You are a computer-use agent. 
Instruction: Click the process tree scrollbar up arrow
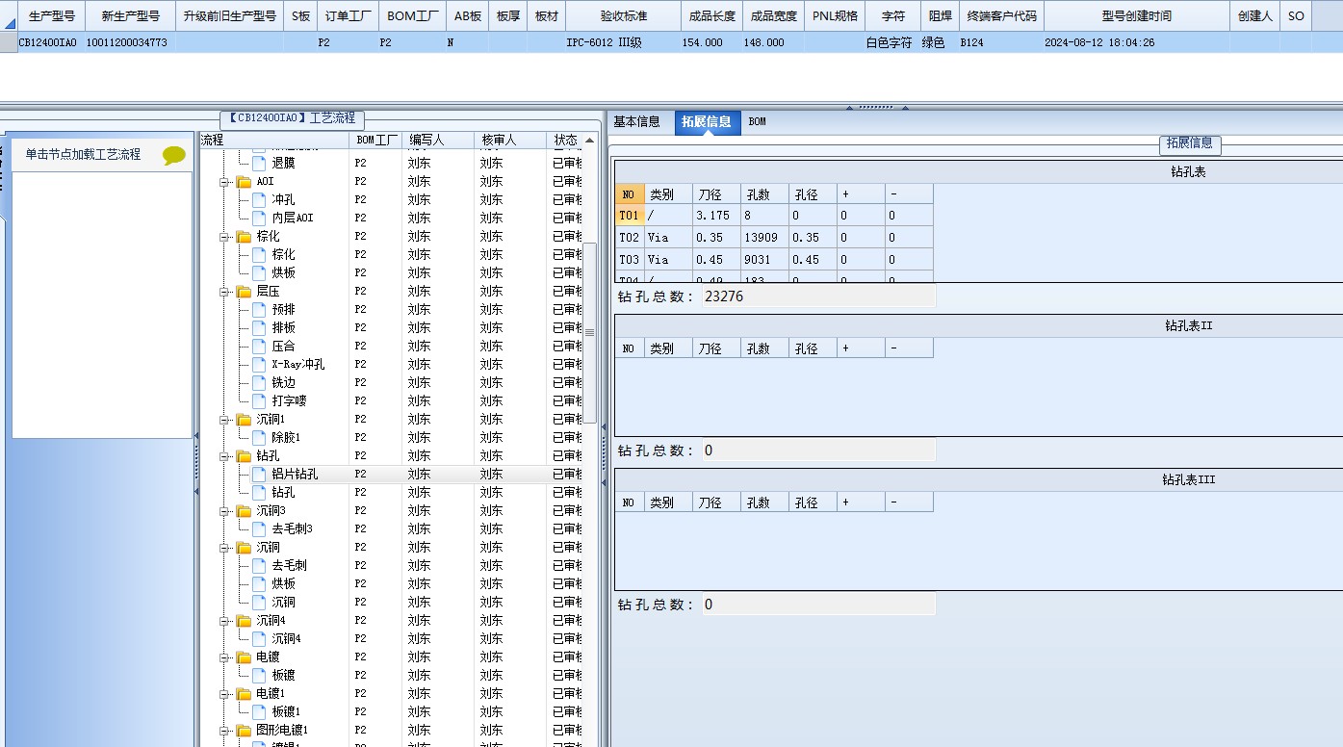point(590,141)
